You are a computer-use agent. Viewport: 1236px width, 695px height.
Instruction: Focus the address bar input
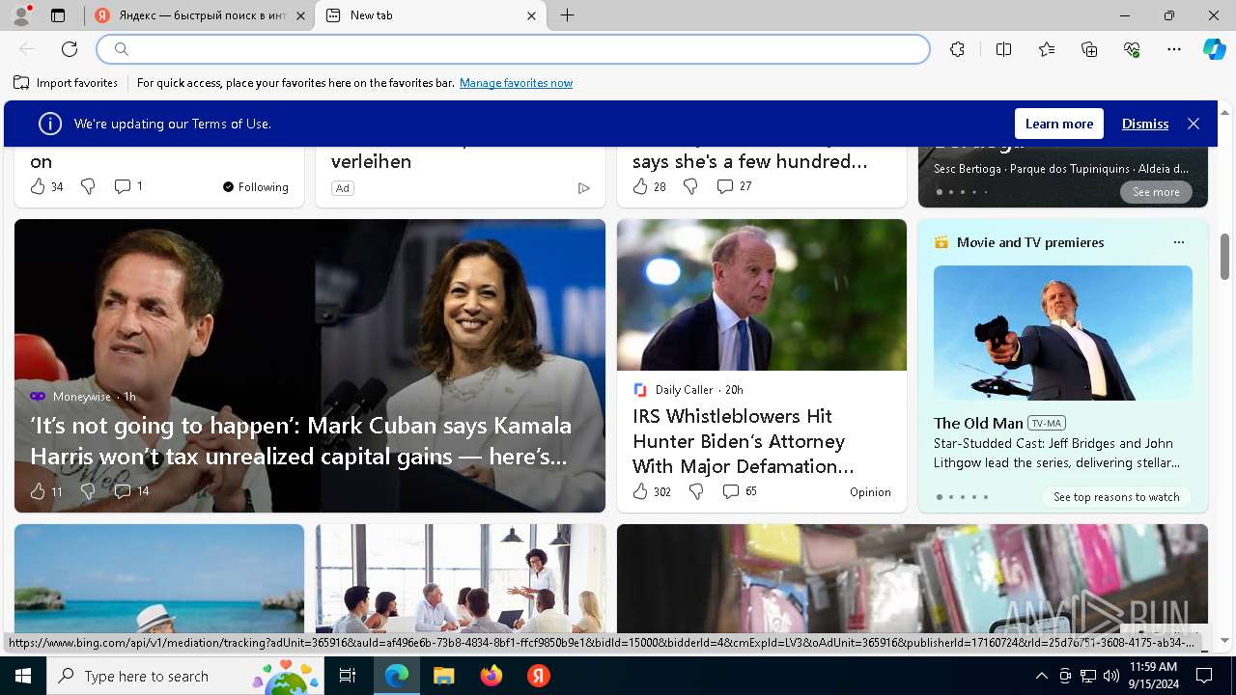click(x=514, y=49)
